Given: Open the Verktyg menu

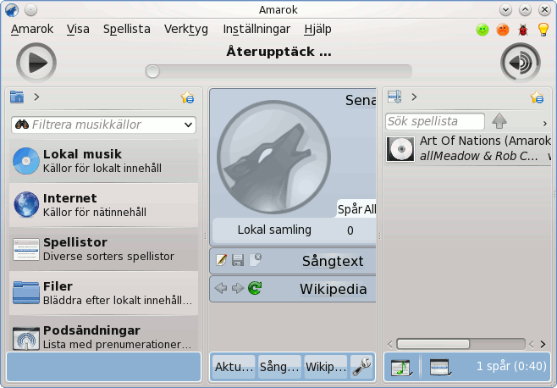Looking at the screenshot, I should [x=185, y=29].
